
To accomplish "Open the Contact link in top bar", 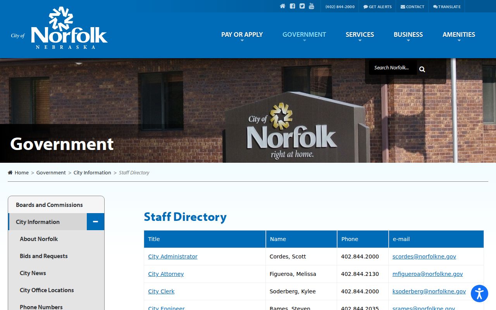I will point(412,7).
